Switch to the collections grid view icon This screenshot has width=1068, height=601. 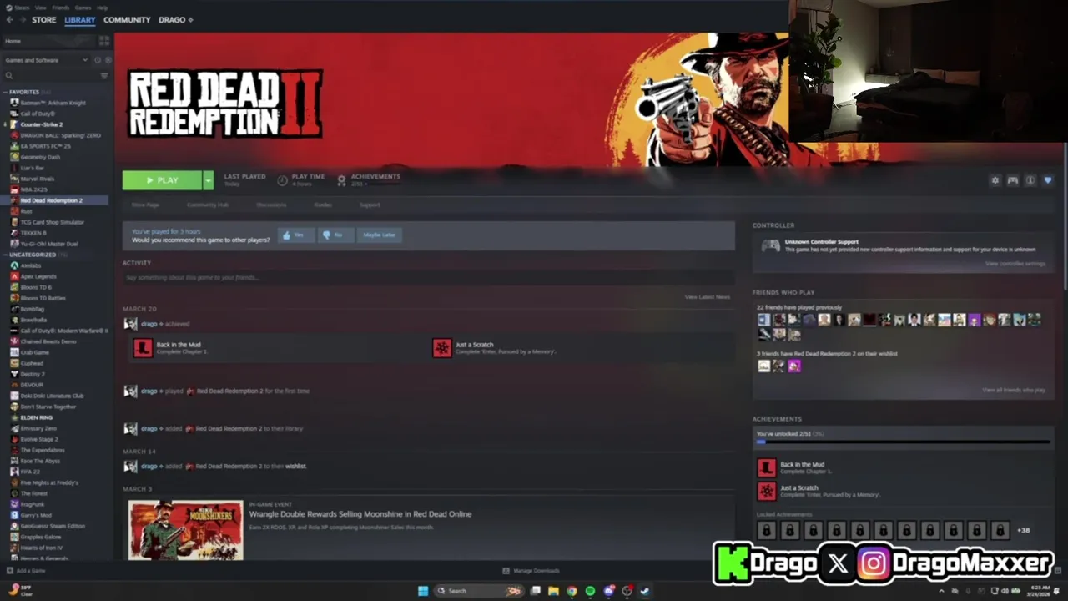pyautogui.click(x=104, y=41)
